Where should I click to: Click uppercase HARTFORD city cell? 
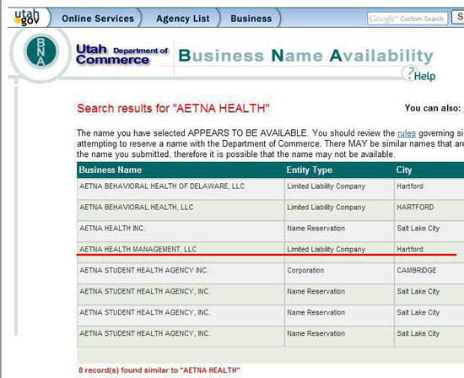[429, 210]
